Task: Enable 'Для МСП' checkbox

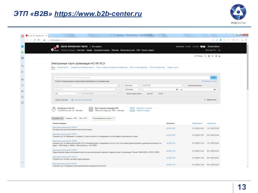Action: click(x=145, y=94)
